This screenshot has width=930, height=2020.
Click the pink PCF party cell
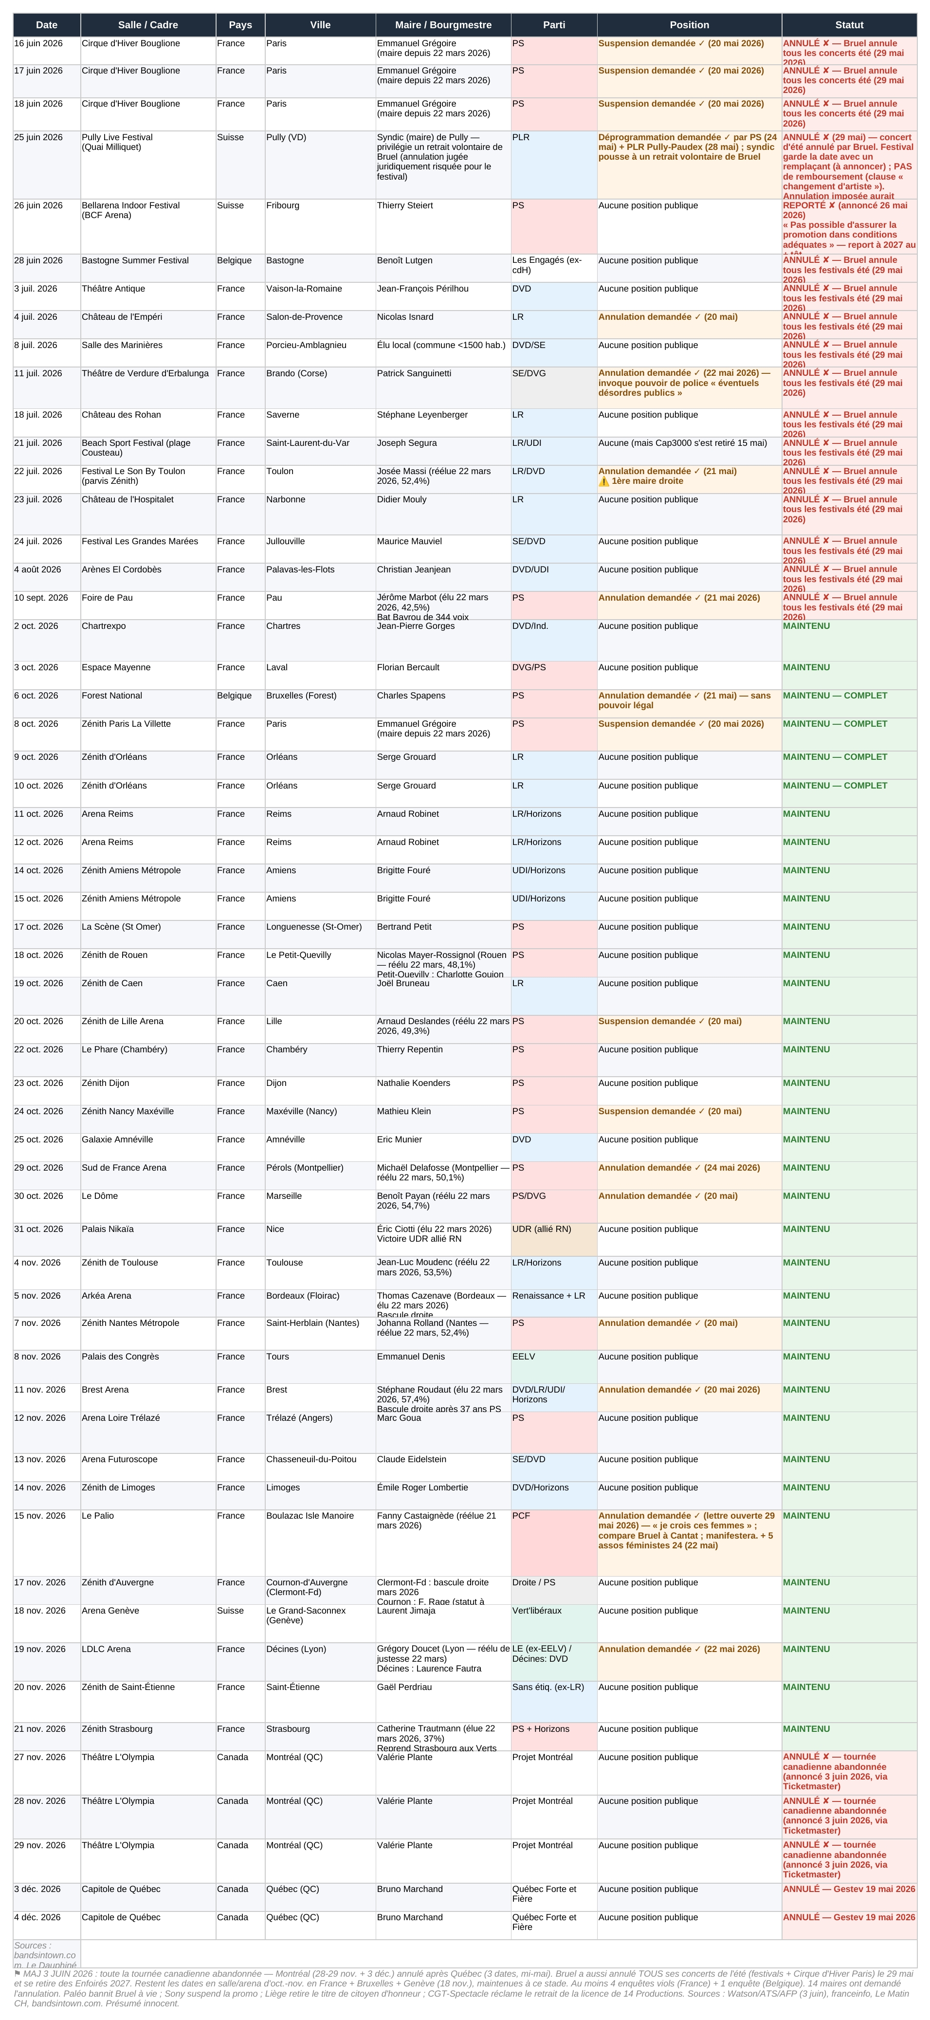554,1543
